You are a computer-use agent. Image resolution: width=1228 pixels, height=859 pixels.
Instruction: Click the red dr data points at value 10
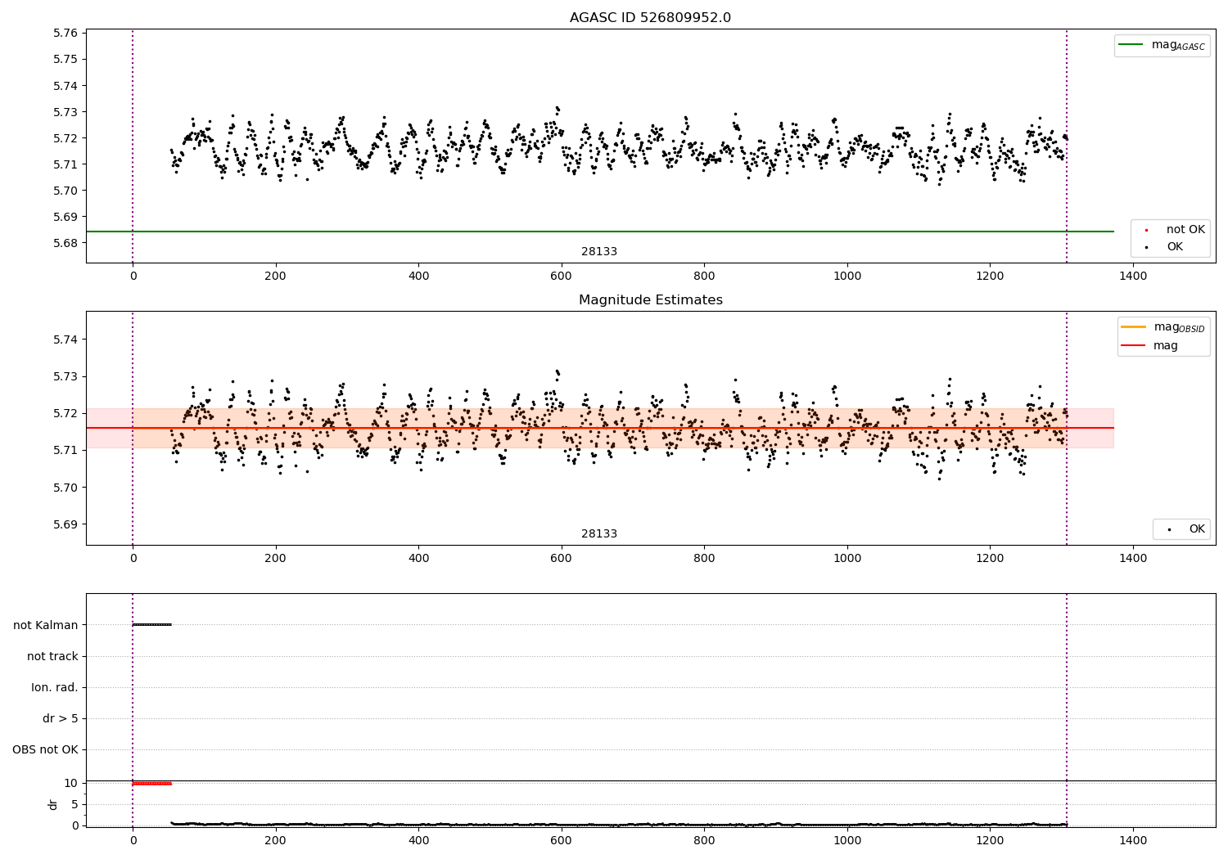point(152,784)
